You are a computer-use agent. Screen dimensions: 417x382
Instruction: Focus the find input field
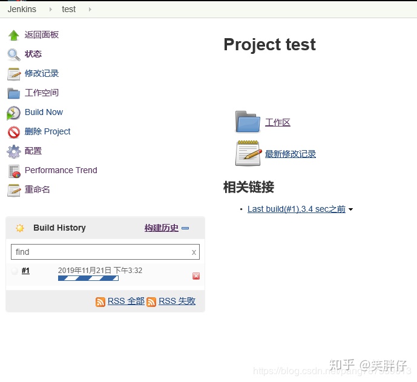pos(105,252)
